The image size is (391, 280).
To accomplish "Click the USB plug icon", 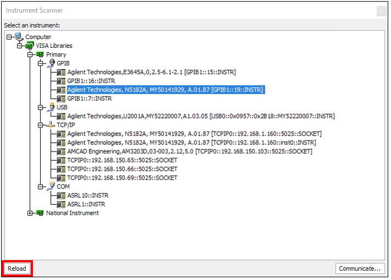I will (x=51, y=107).
